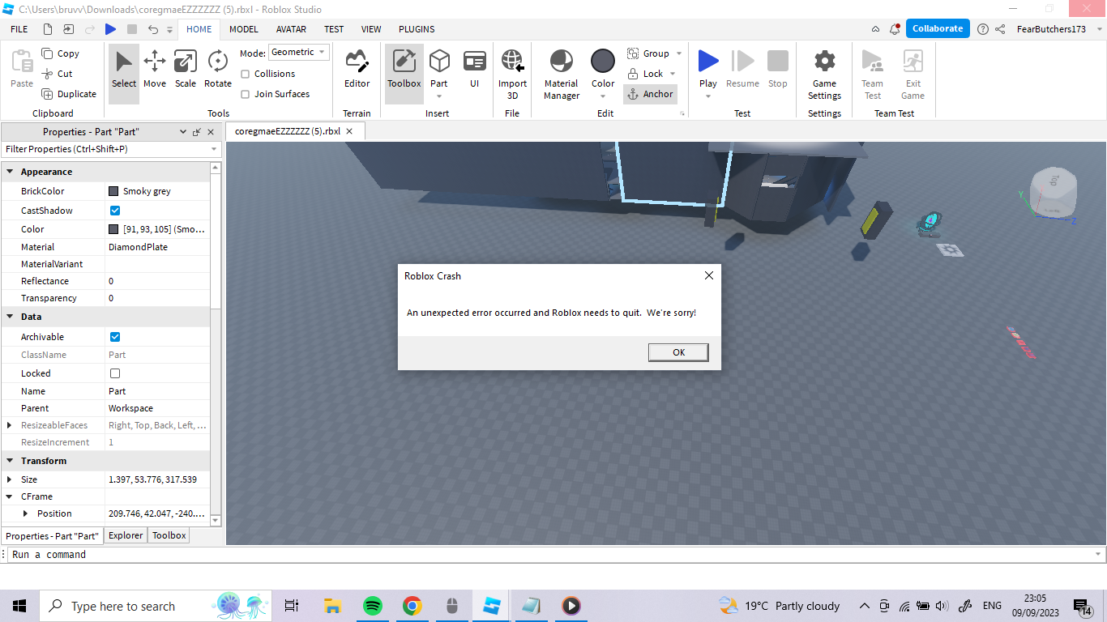
Task: Expand the ResizeableFaces property
Action: (10, 425)
